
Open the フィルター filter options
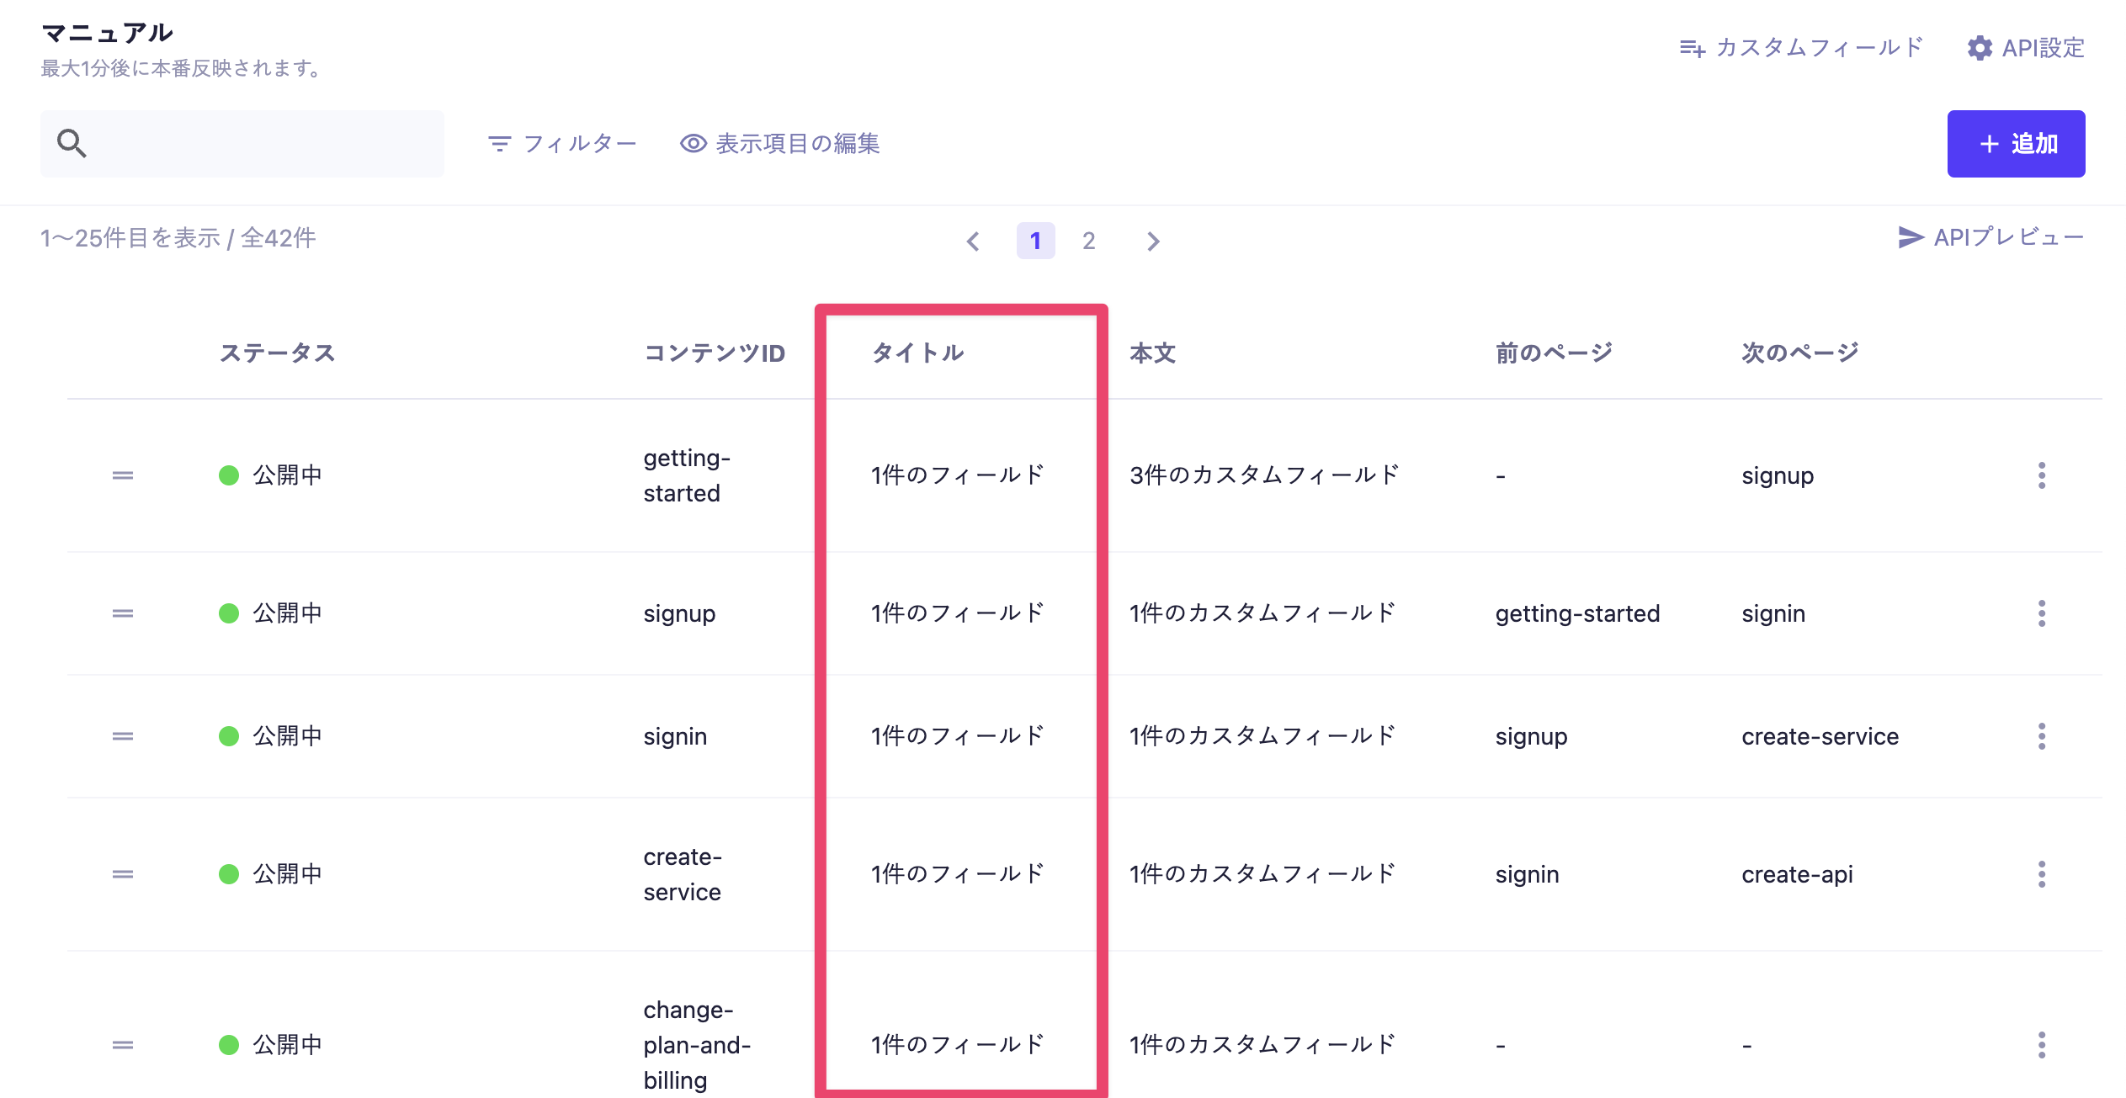click(x=562, y=144)
